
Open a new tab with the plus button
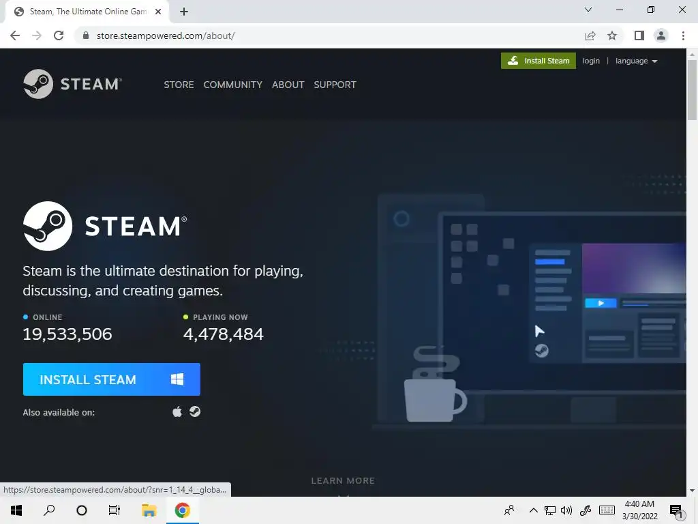184,12
